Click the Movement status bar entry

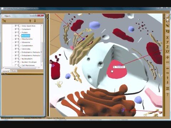7,118
